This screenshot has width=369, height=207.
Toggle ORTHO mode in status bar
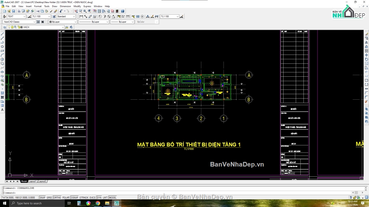pyautogui.click(x=57, y=198)
